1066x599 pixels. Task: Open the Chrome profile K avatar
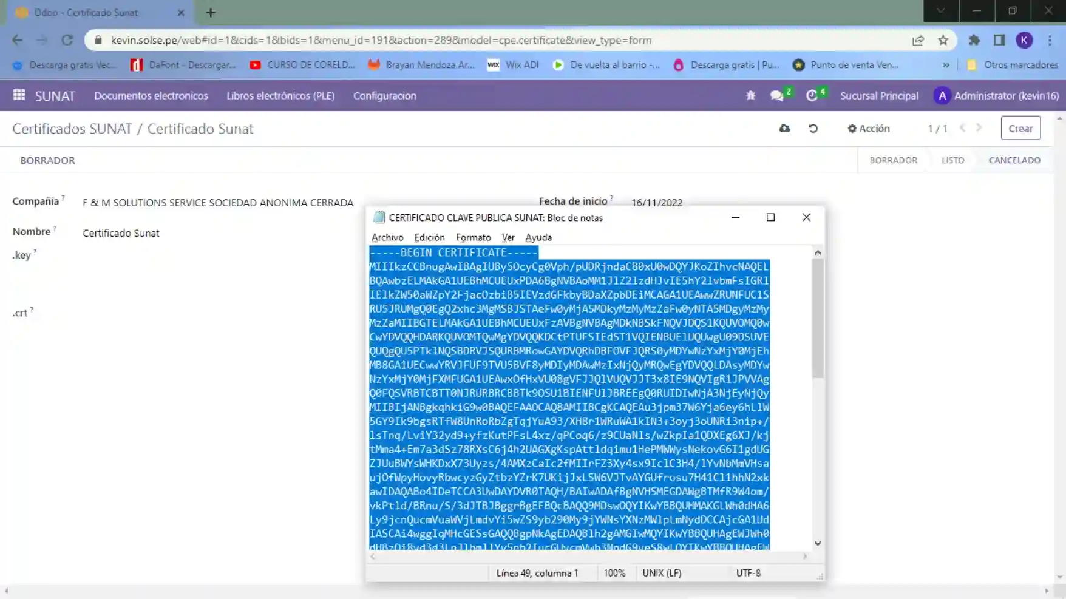coord(1024,40)
